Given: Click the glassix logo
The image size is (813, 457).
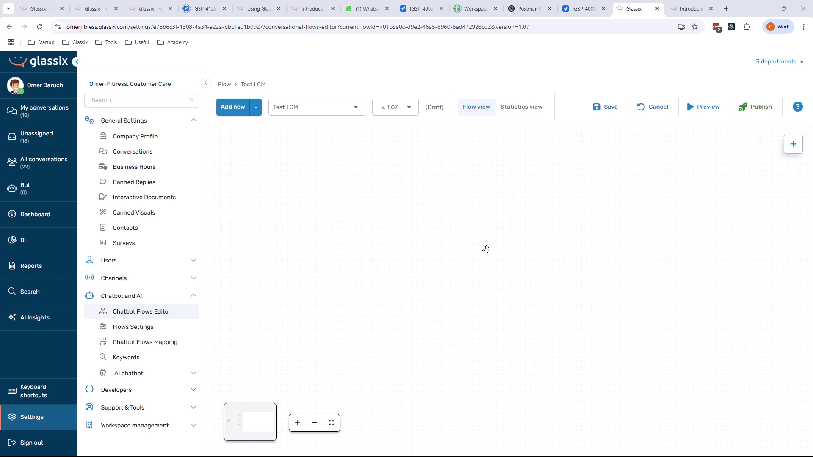Looking at the screenshot, I should [39, 61].
